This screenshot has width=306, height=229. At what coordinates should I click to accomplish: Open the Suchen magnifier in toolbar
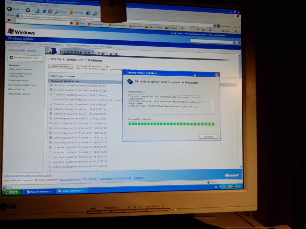point(57,11)
